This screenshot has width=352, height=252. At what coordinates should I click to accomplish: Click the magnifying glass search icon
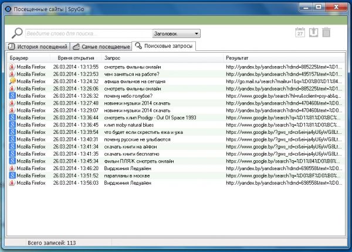coord(17,33)
